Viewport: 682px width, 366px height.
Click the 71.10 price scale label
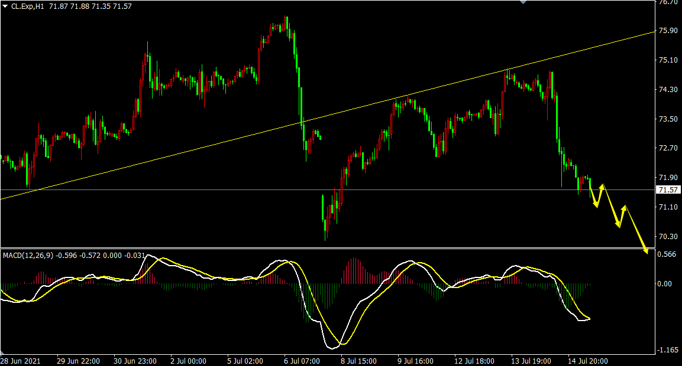click(x=668, y=207)
